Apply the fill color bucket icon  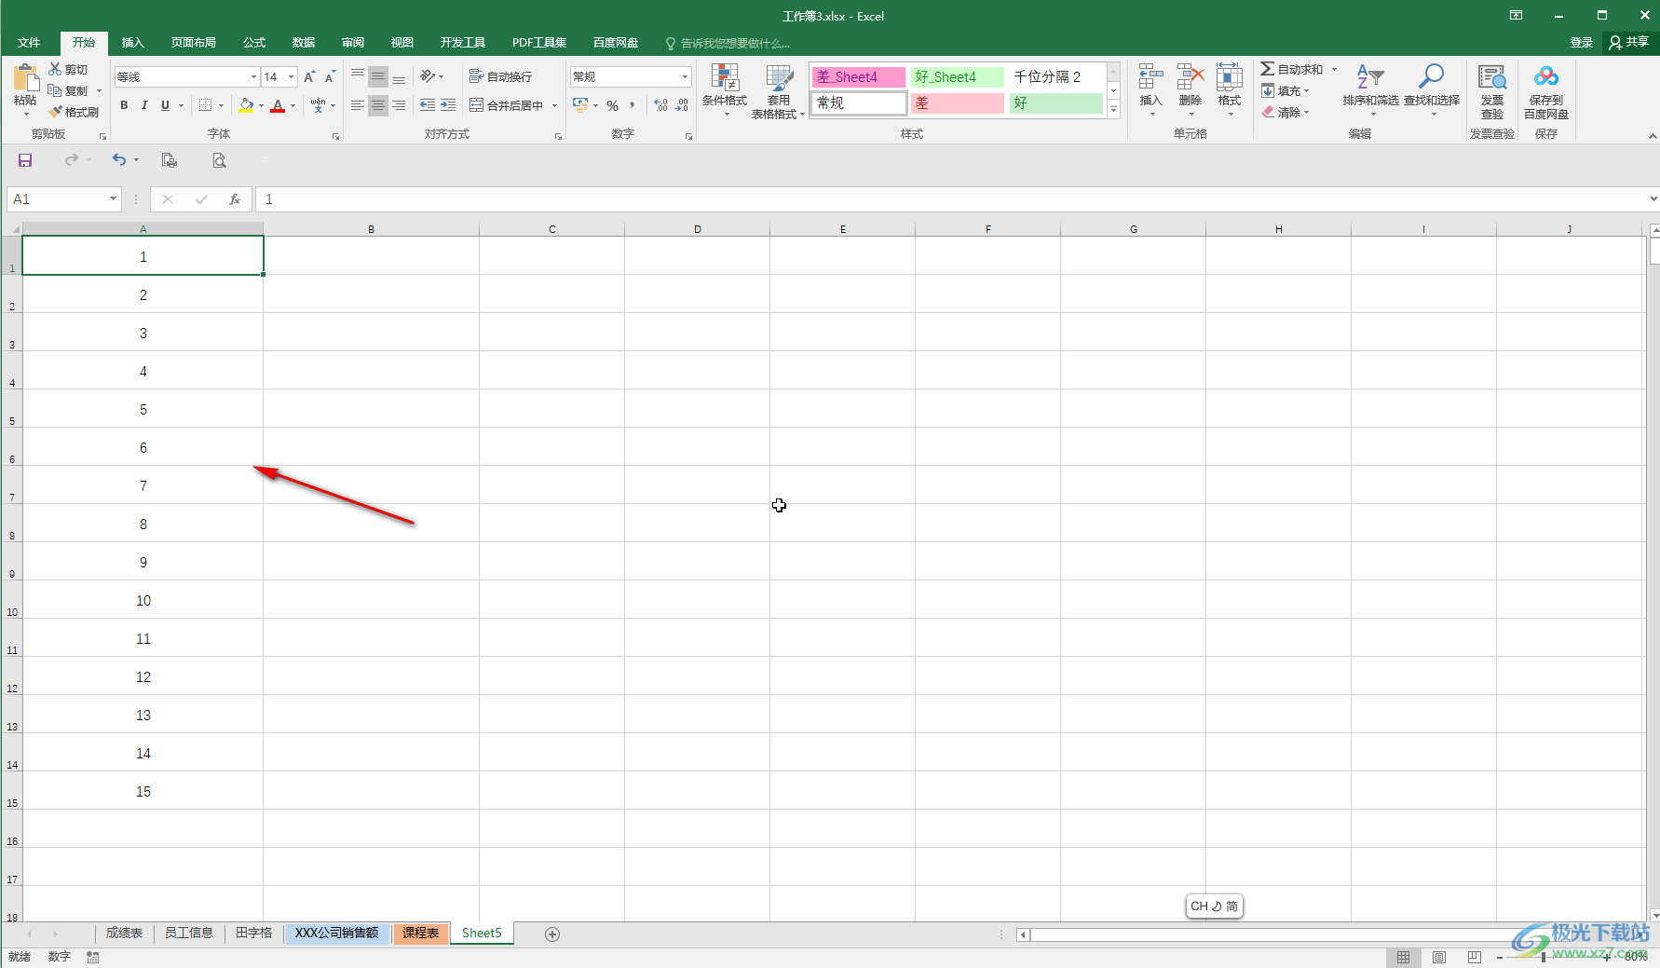(x=246, y=105)
